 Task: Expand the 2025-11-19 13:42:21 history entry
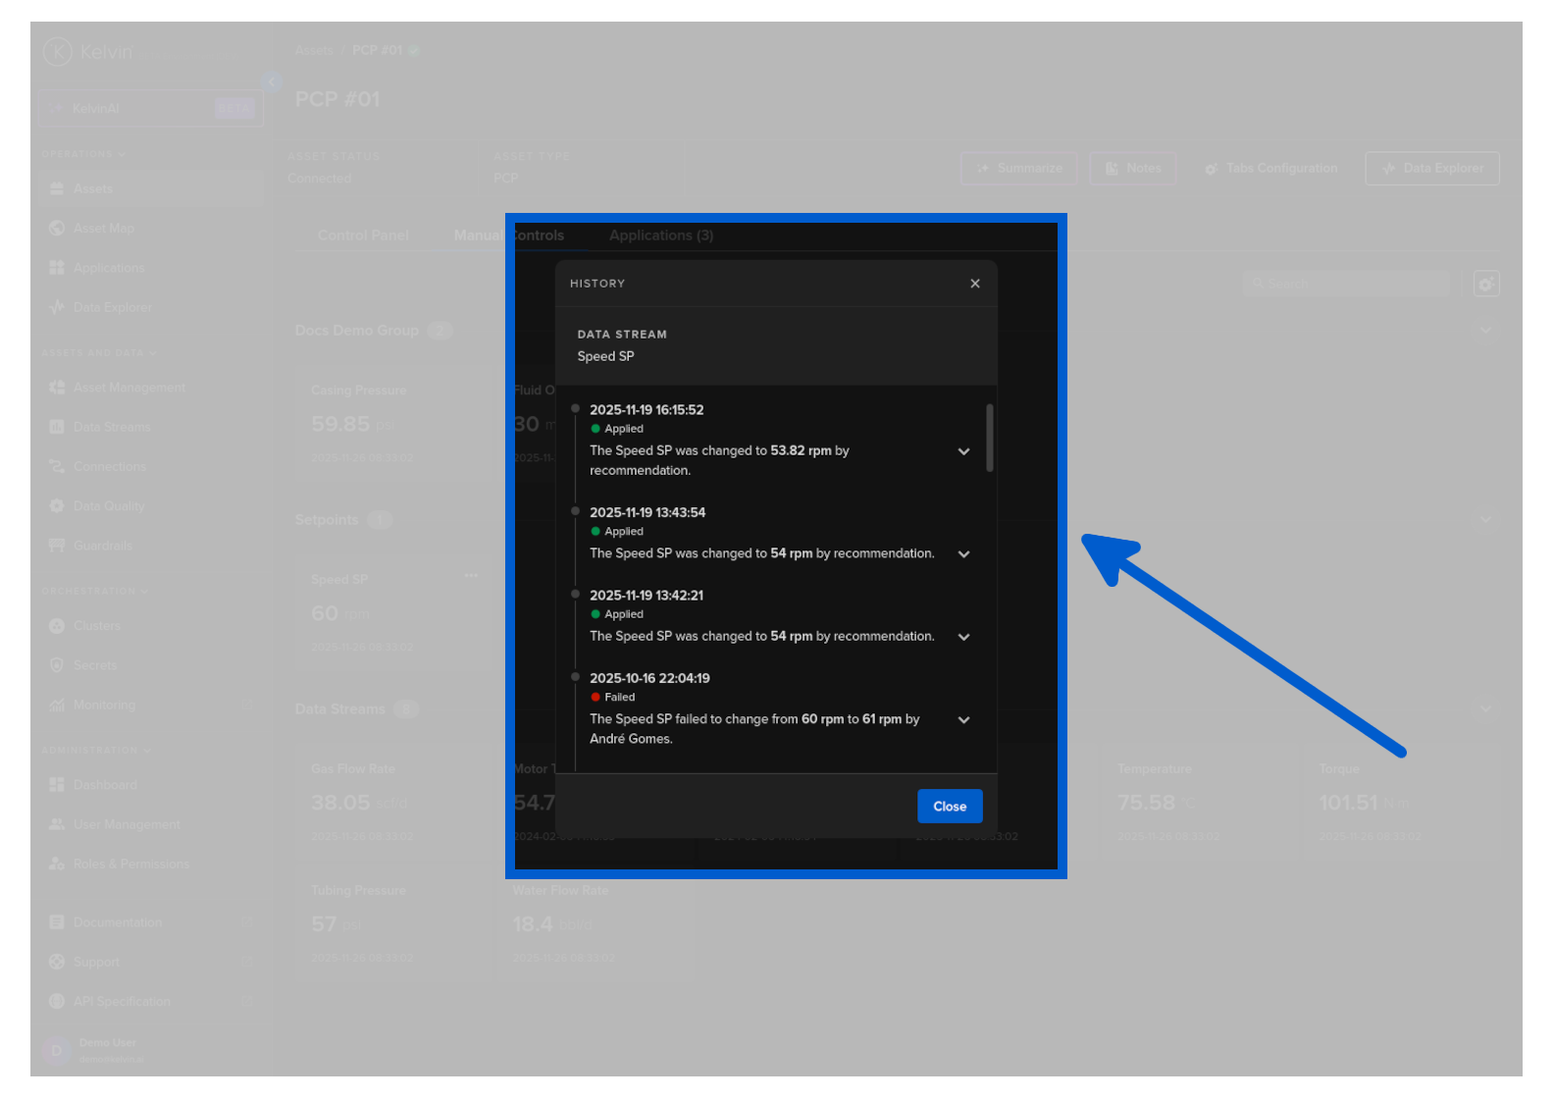[x=963, y=637]
